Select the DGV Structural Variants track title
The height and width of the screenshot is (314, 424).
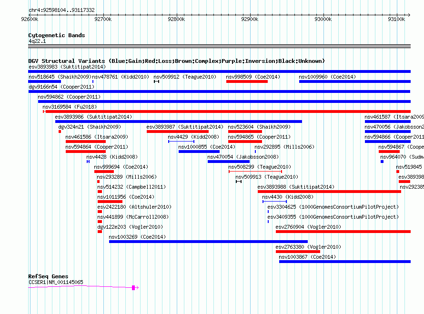pos(177,61)
